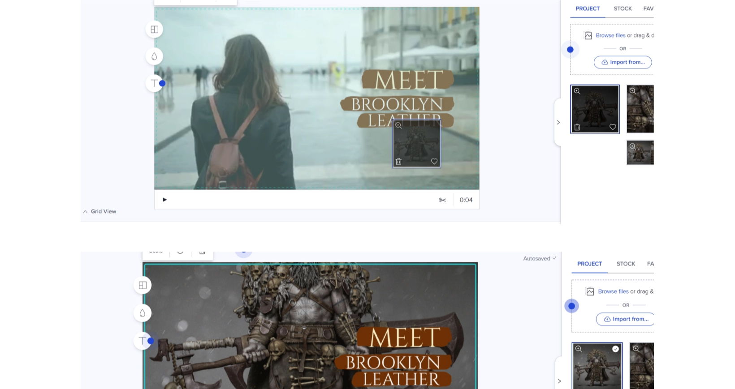The height and width of the screenshot is (389, 735).
Task: Select the BROOKLYN text on upper canvas
Action: tap(397, 104)
